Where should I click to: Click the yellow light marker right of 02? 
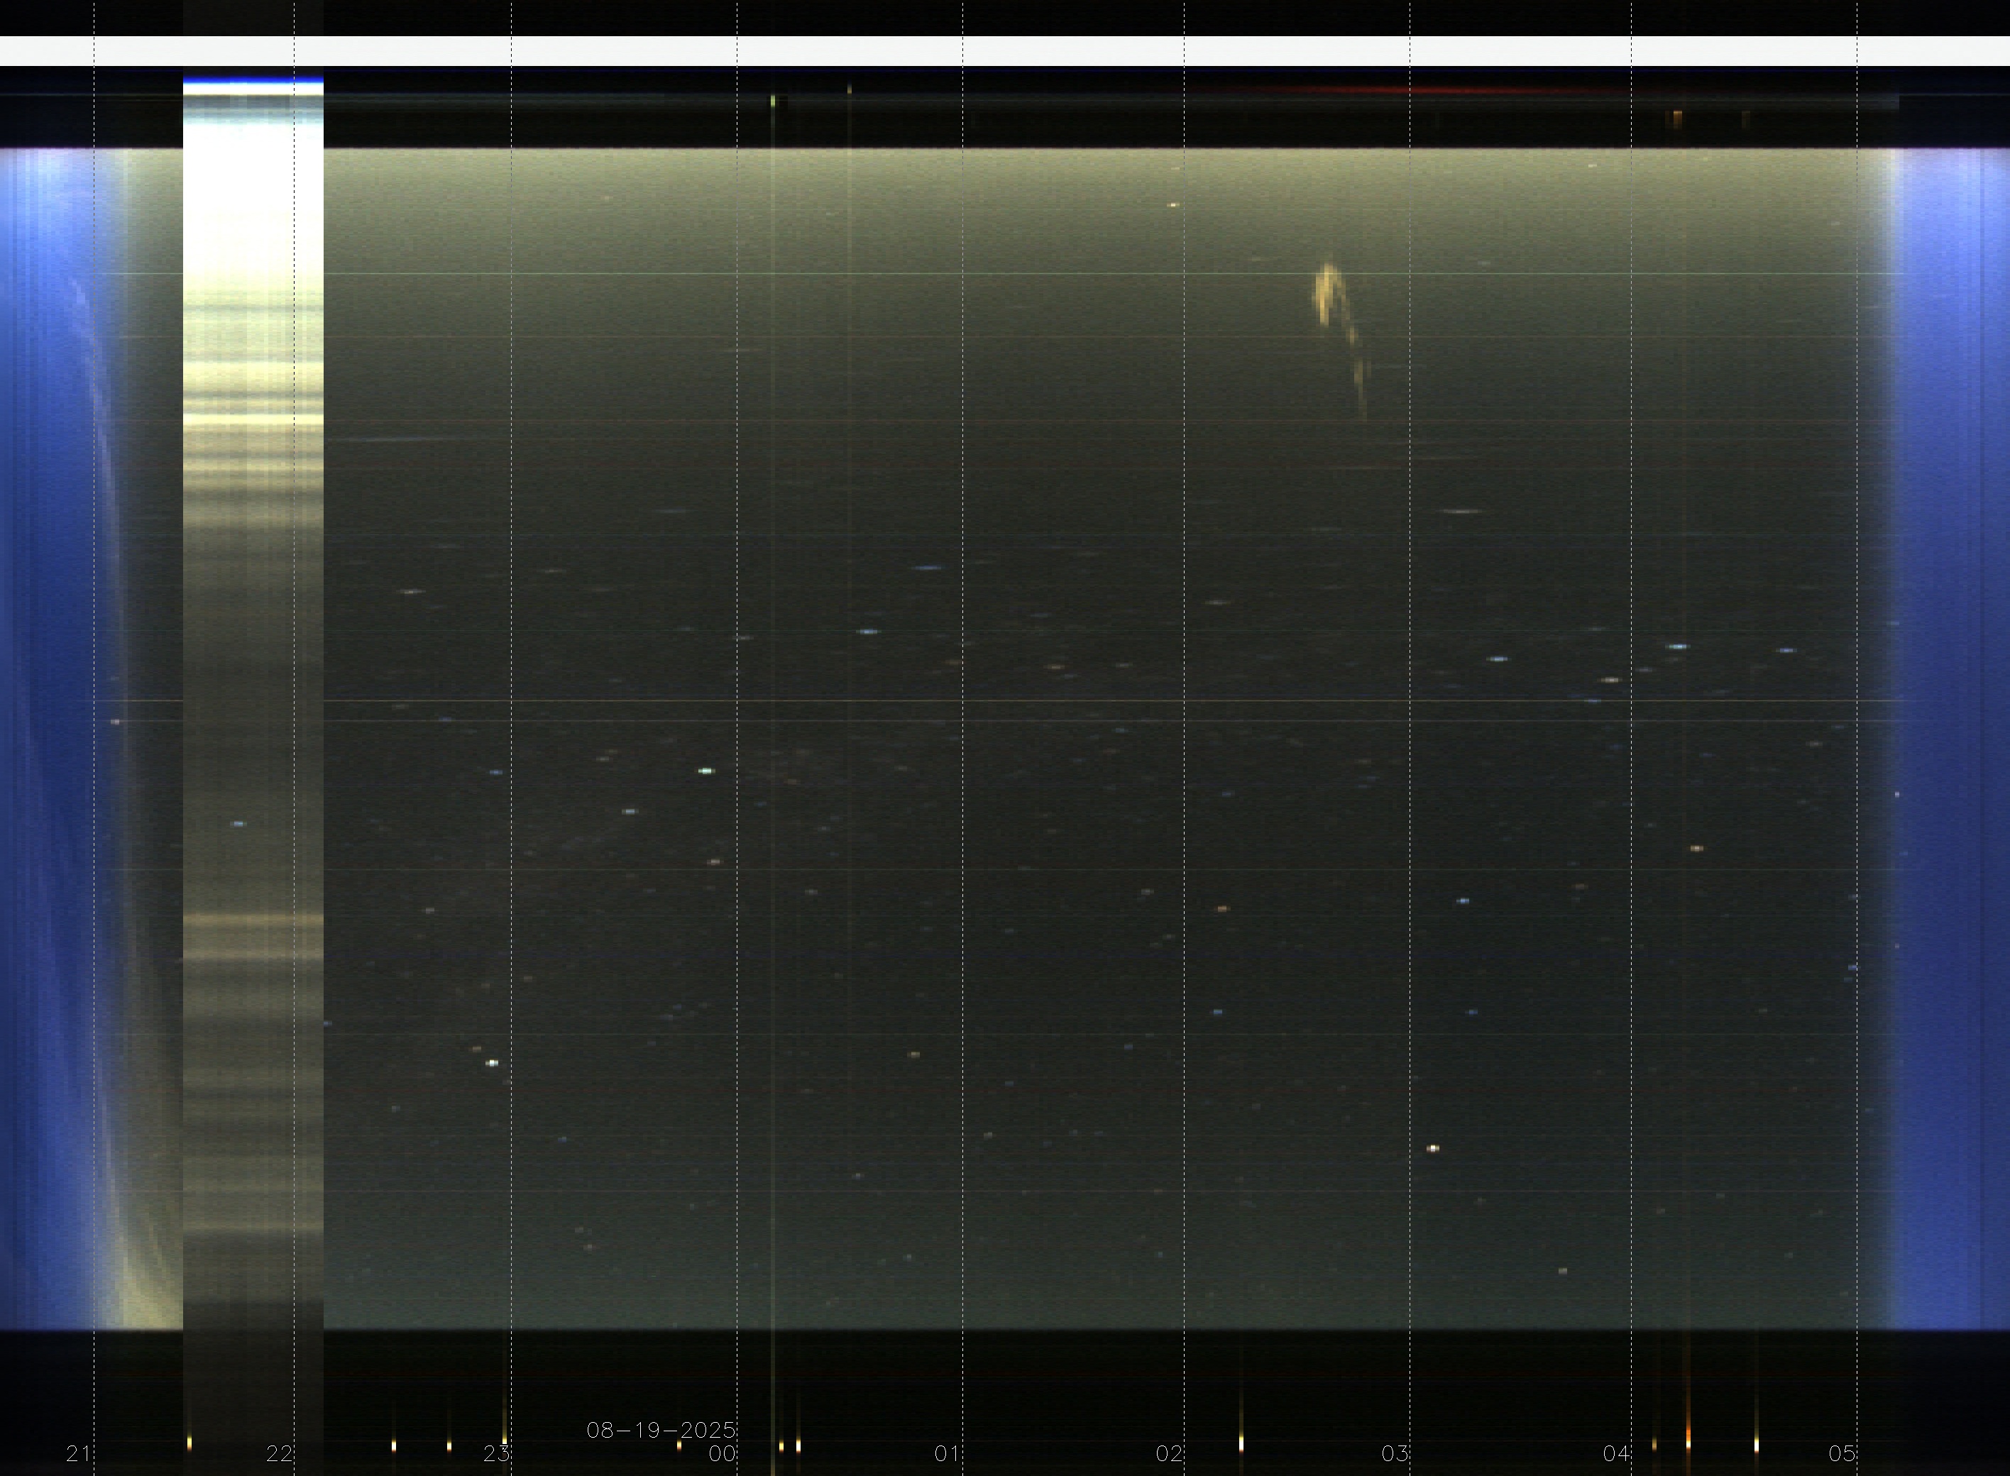coord(1241,1443)
